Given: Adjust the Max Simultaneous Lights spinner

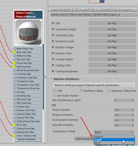Looking at the screenshot, I should pyautogui.click(x=133, y=100).
